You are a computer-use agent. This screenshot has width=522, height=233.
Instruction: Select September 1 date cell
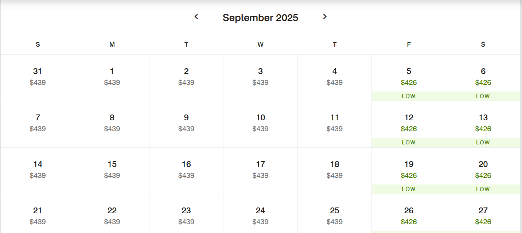point(112,78)
